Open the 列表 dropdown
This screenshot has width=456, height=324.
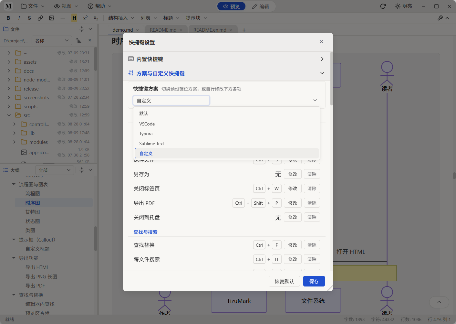point(149,18)
